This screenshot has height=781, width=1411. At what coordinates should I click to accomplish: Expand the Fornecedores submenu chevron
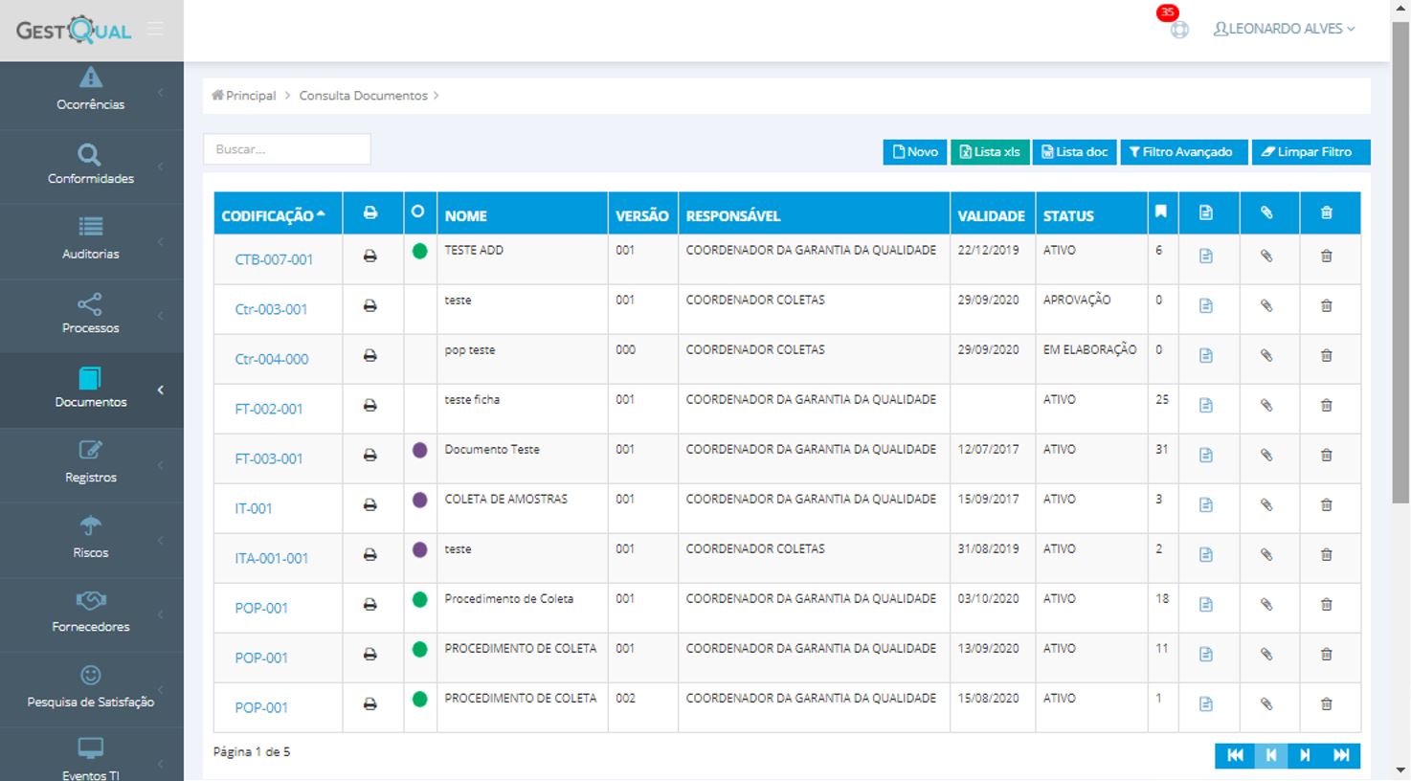(161, 614)
